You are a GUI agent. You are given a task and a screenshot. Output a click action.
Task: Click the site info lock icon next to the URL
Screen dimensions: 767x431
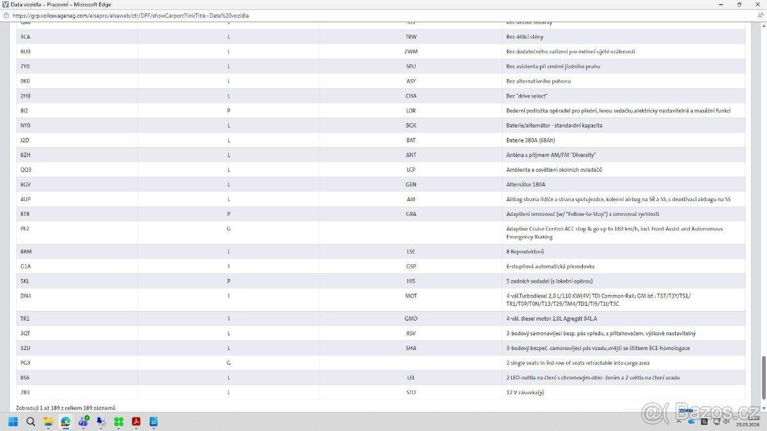pyautogui.click(x=6, y=15)
